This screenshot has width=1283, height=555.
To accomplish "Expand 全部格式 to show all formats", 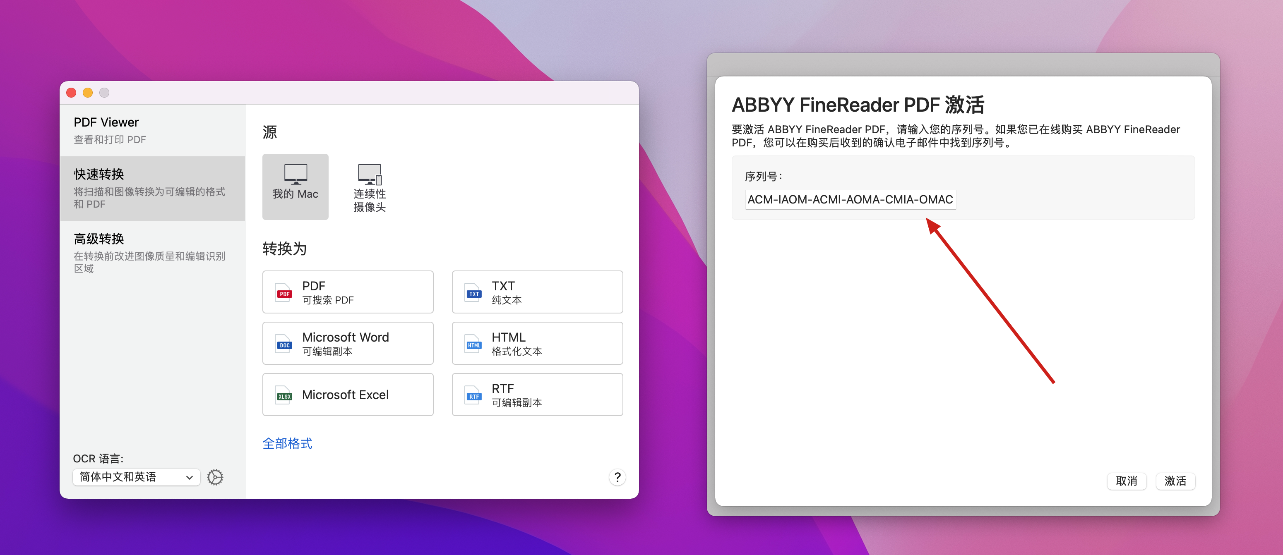I will (287, 443).
